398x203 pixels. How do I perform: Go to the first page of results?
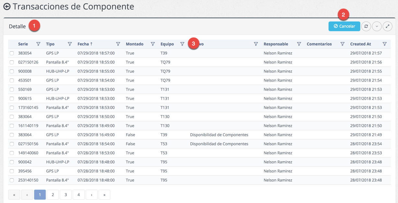tap(14, 195)
